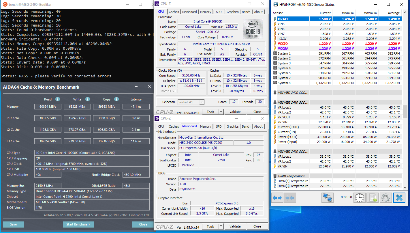
Task: Click info icon beside Read in AIDA64
Action: [x=58, y=99]
